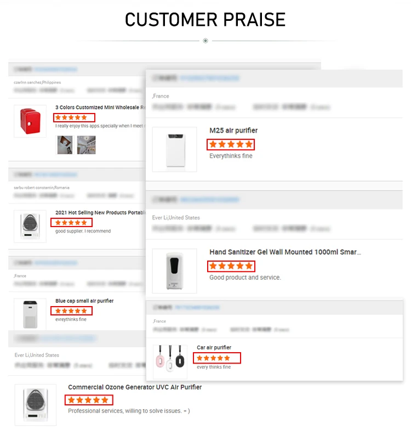Click the stars above 'good supplier. I recommend'
411x435 pixels.
[x=71, y=223]
